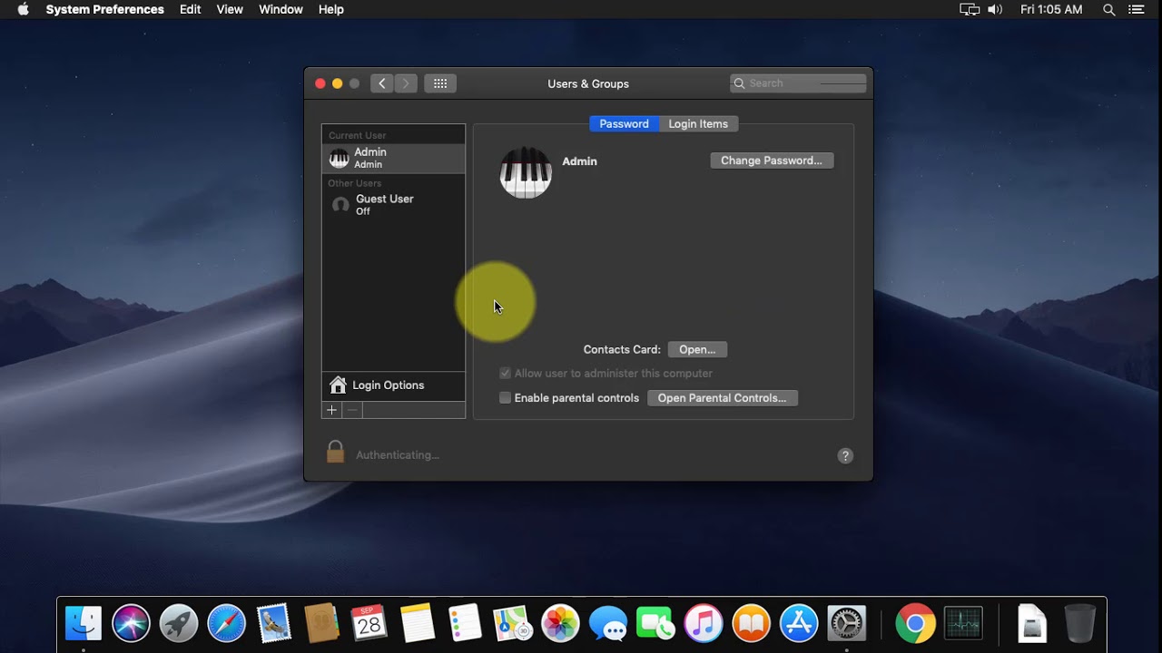Close the Users & Groups window
The height and width of the screenshot is (653, 1162).
tap(320, 83)
